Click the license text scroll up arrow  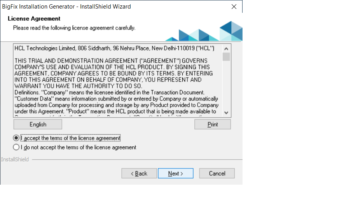[x=226, y=49]
